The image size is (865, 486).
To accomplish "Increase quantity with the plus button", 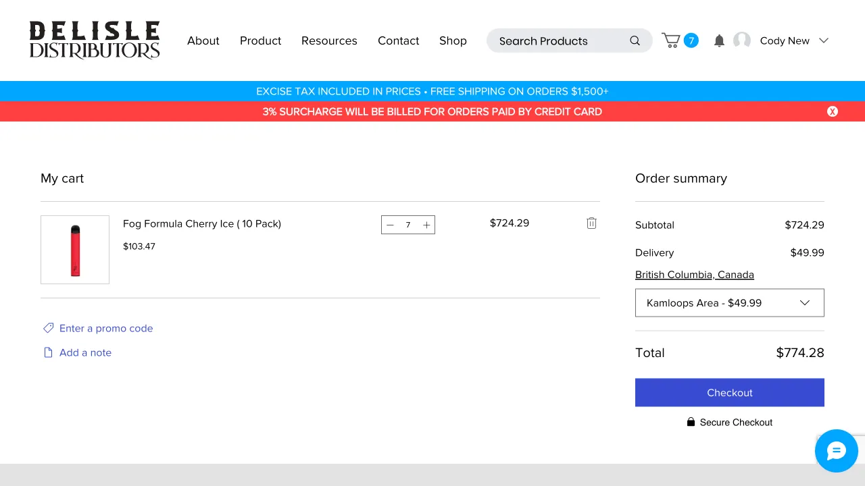I will (426, 225).
